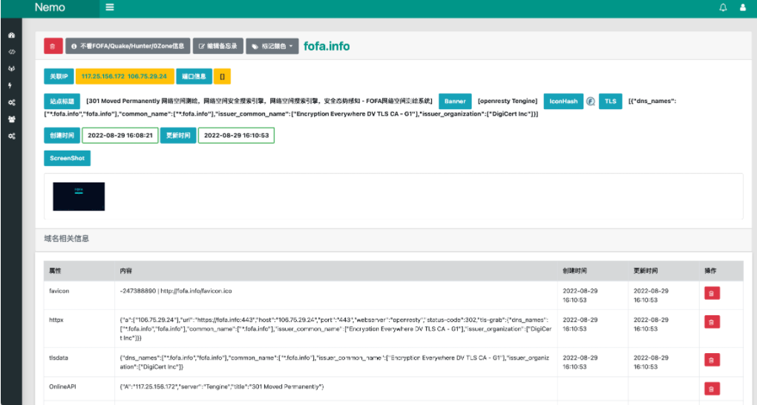Open the users group sidebar icon
This screenshot has width=757, height=405.
(x=12, y=119)
